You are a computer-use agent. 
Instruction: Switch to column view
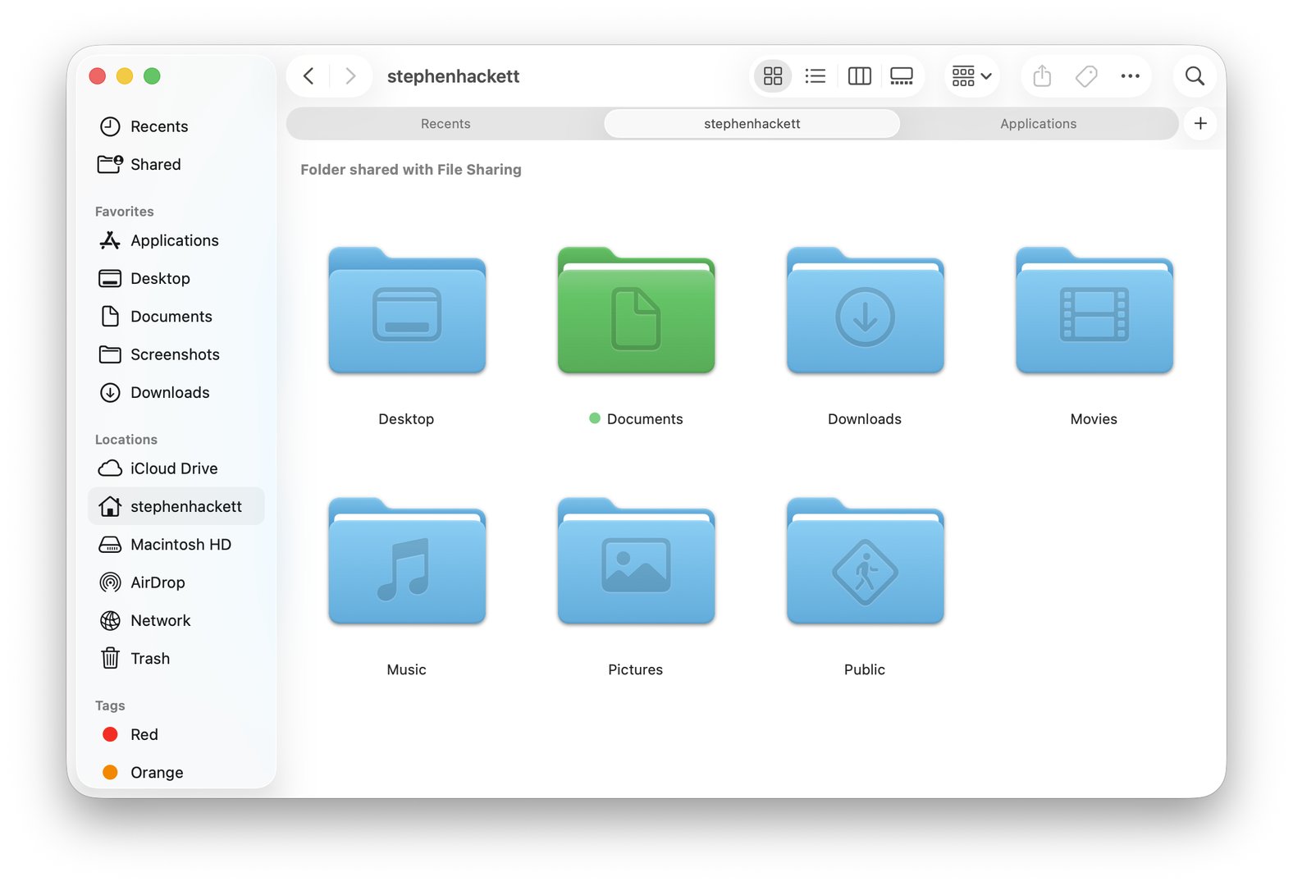(859, 76)
